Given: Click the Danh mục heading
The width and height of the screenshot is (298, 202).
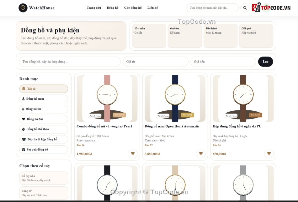Looking at the screenshot, I should coord(29,79).
